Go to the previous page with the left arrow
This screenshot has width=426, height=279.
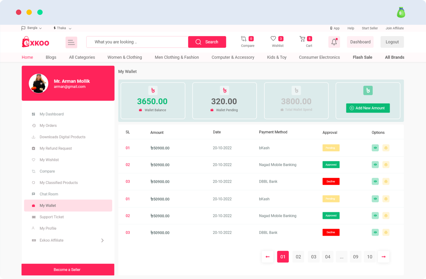point(268,257)
